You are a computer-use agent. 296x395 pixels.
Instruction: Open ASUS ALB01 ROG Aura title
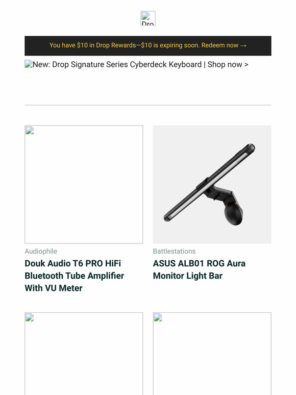click(199, 269)
